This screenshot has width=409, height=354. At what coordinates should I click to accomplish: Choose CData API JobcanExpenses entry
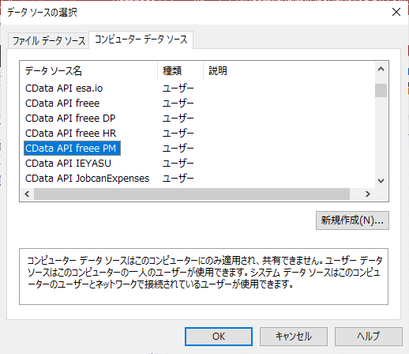(x=87, y=179)
